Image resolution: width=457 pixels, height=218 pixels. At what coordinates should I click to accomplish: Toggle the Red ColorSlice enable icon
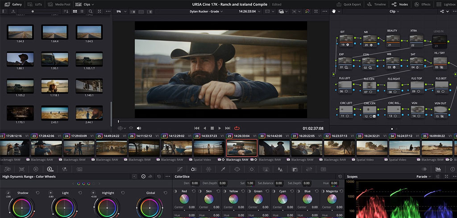point(175,191)
